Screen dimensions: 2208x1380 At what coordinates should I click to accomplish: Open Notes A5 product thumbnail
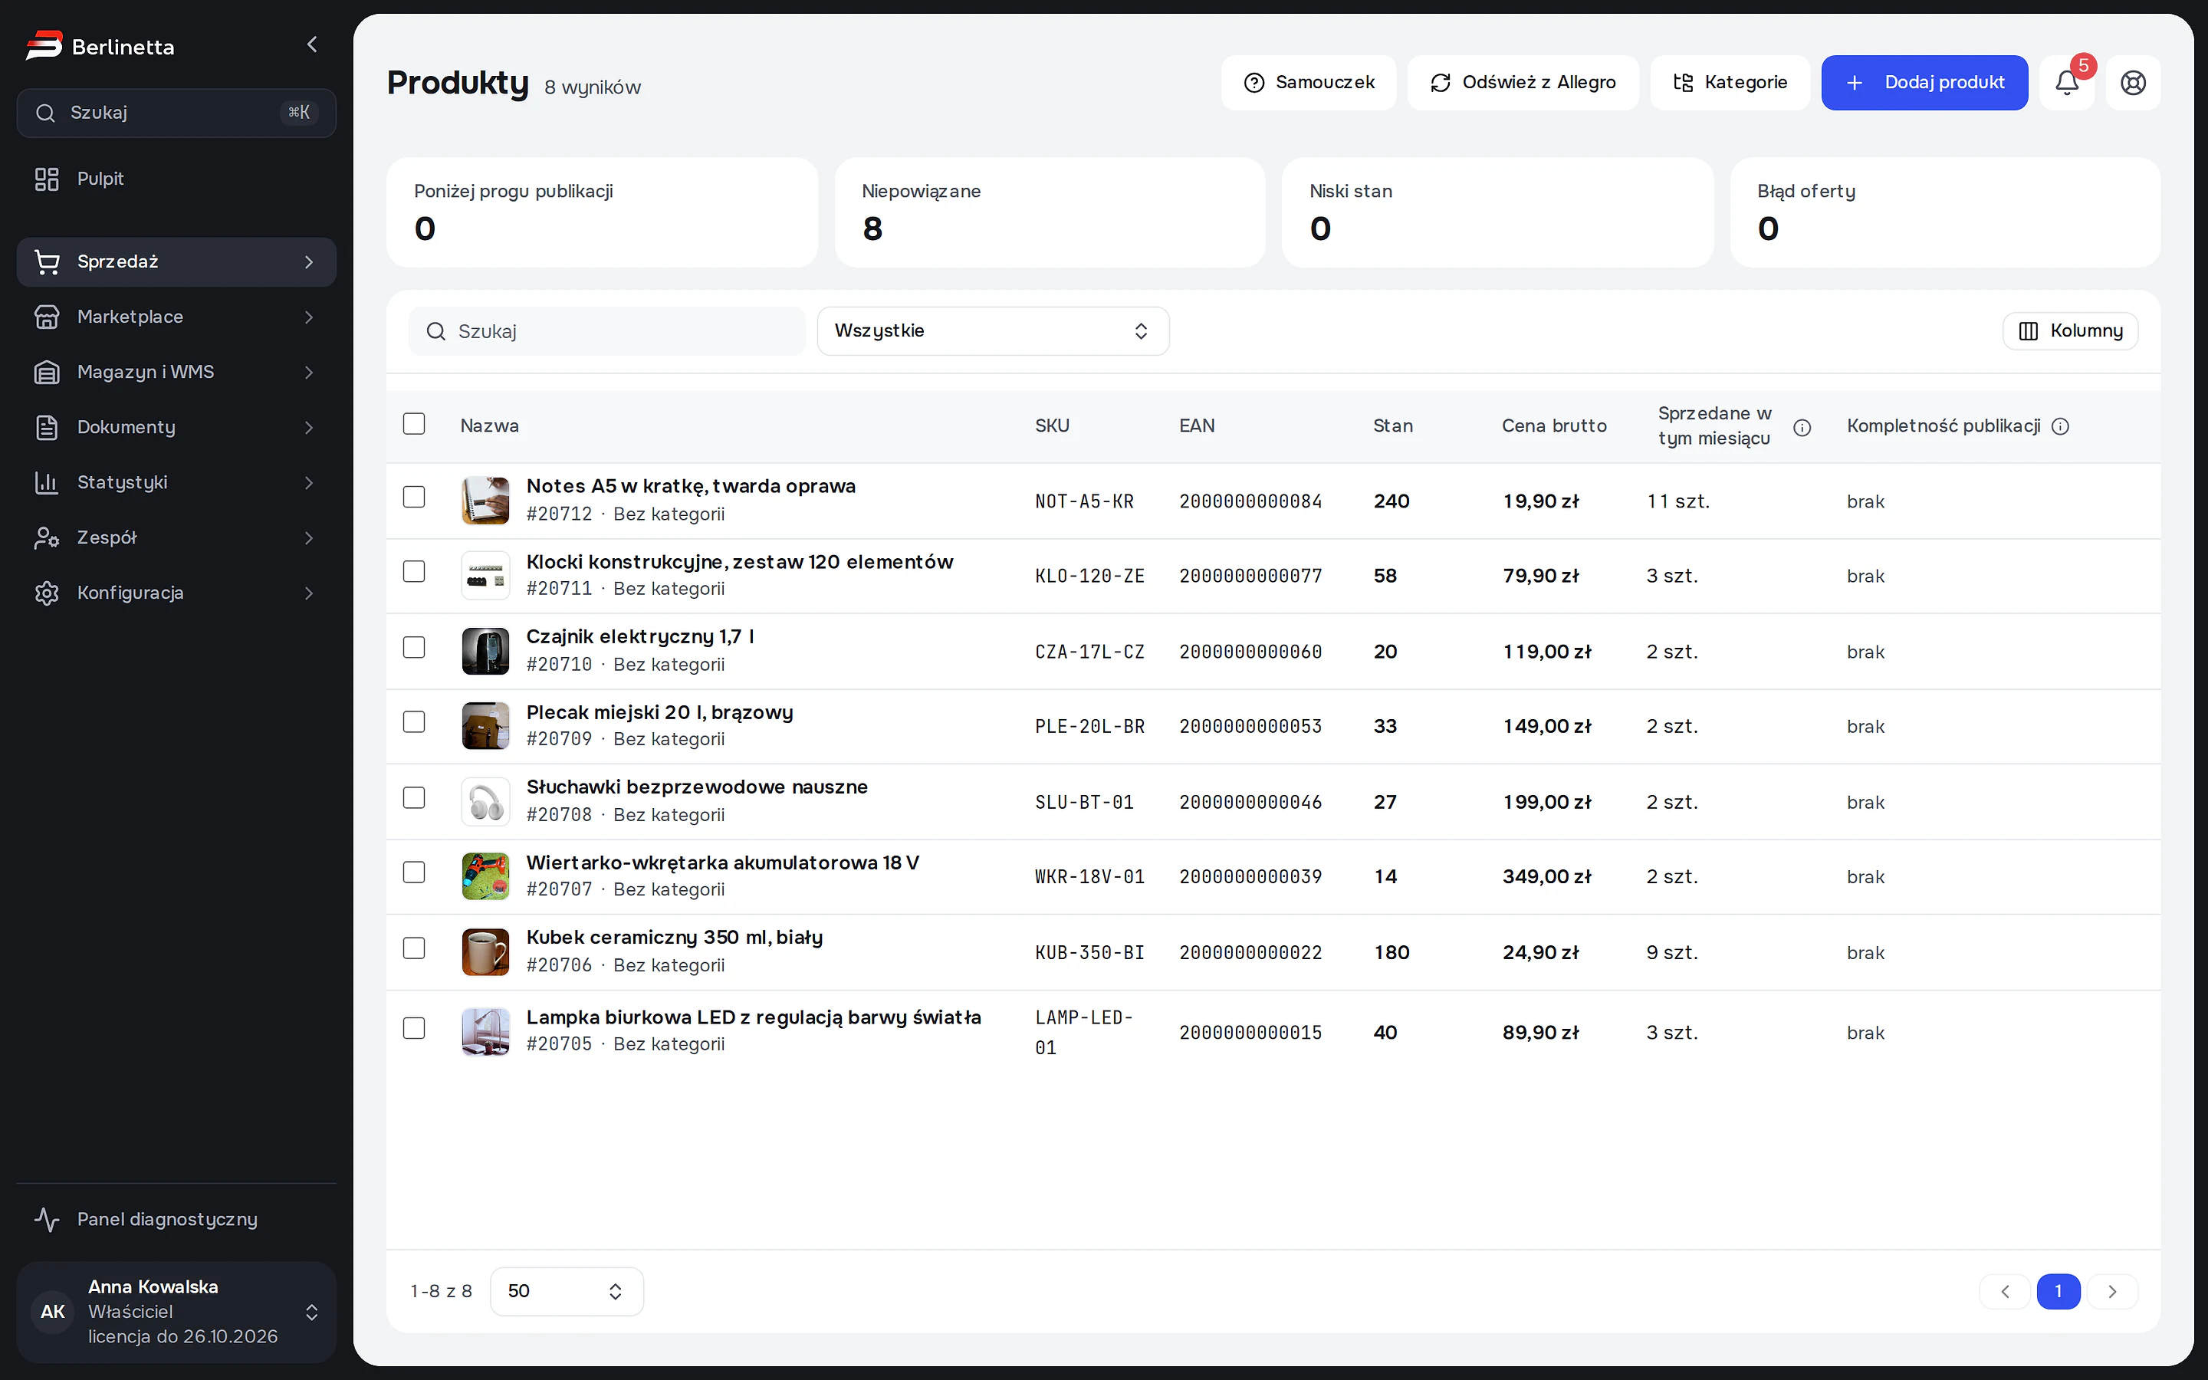[485, 500]
